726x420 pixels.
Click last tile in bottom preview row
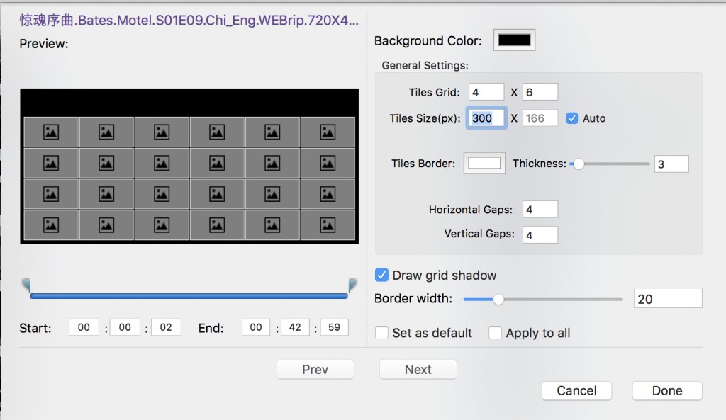click(328, 225)
